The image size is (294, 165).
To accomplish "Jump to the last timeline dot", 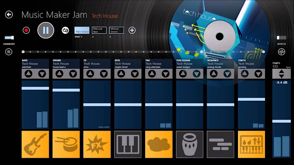I will click(263, 52).
